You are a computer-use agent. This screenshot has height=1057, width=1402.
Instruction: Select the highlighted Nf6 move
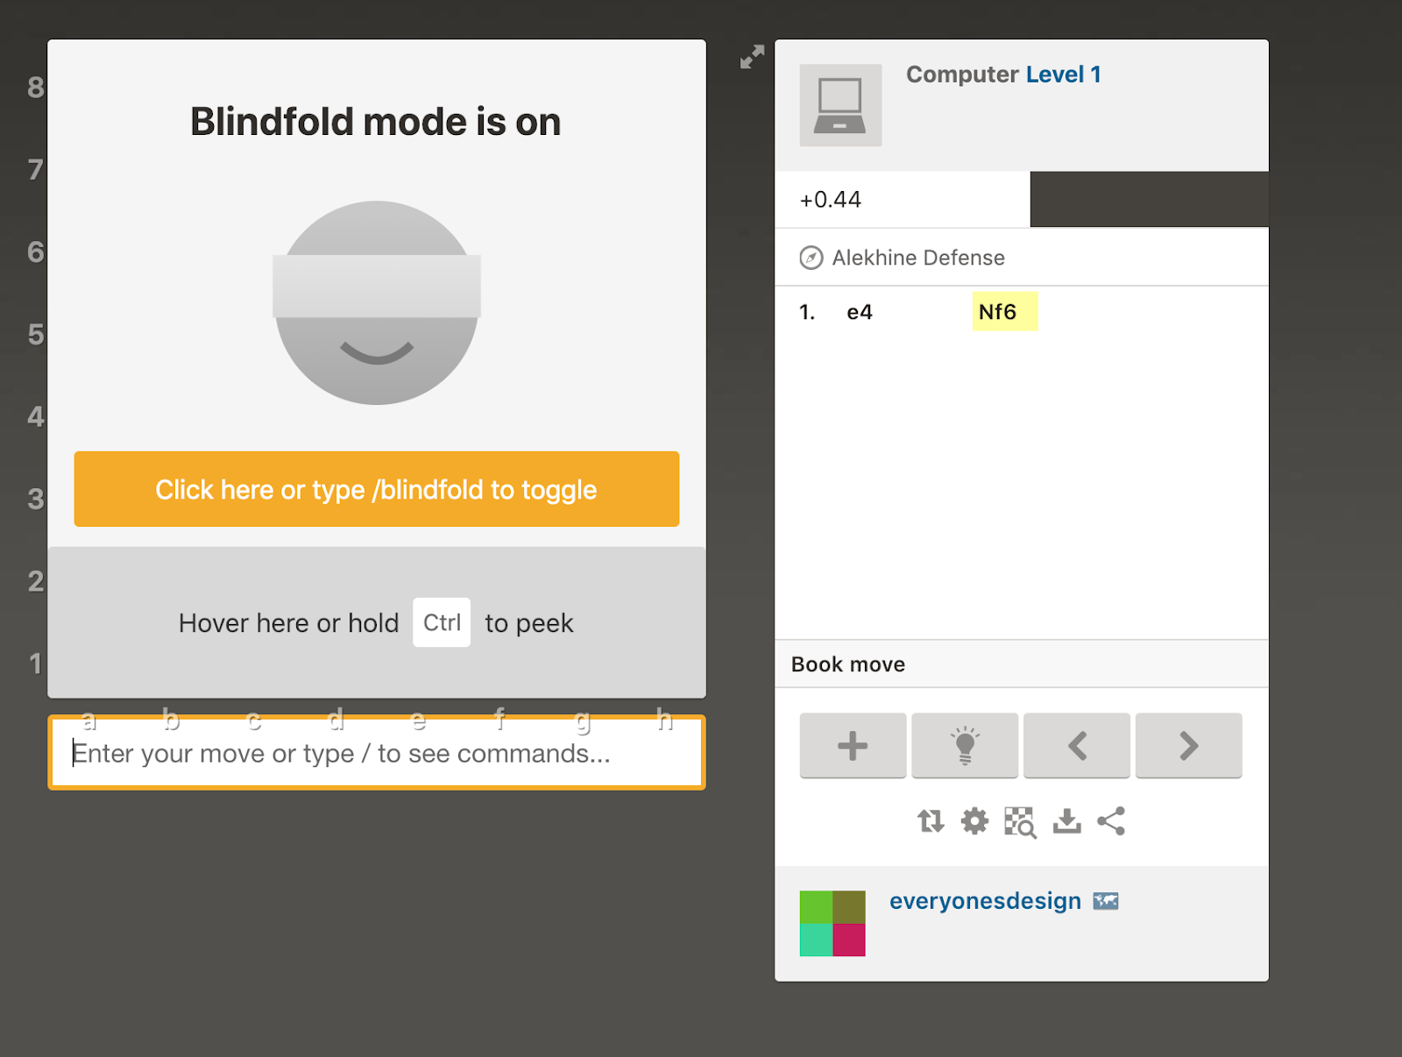point(1005,312)
